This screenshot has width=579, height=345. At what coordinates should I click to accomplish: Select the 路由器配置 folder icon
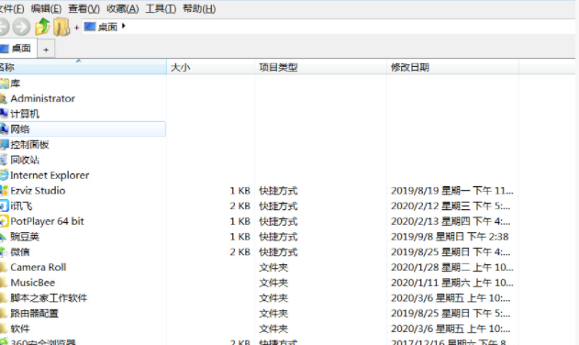[x=4, y=313]
